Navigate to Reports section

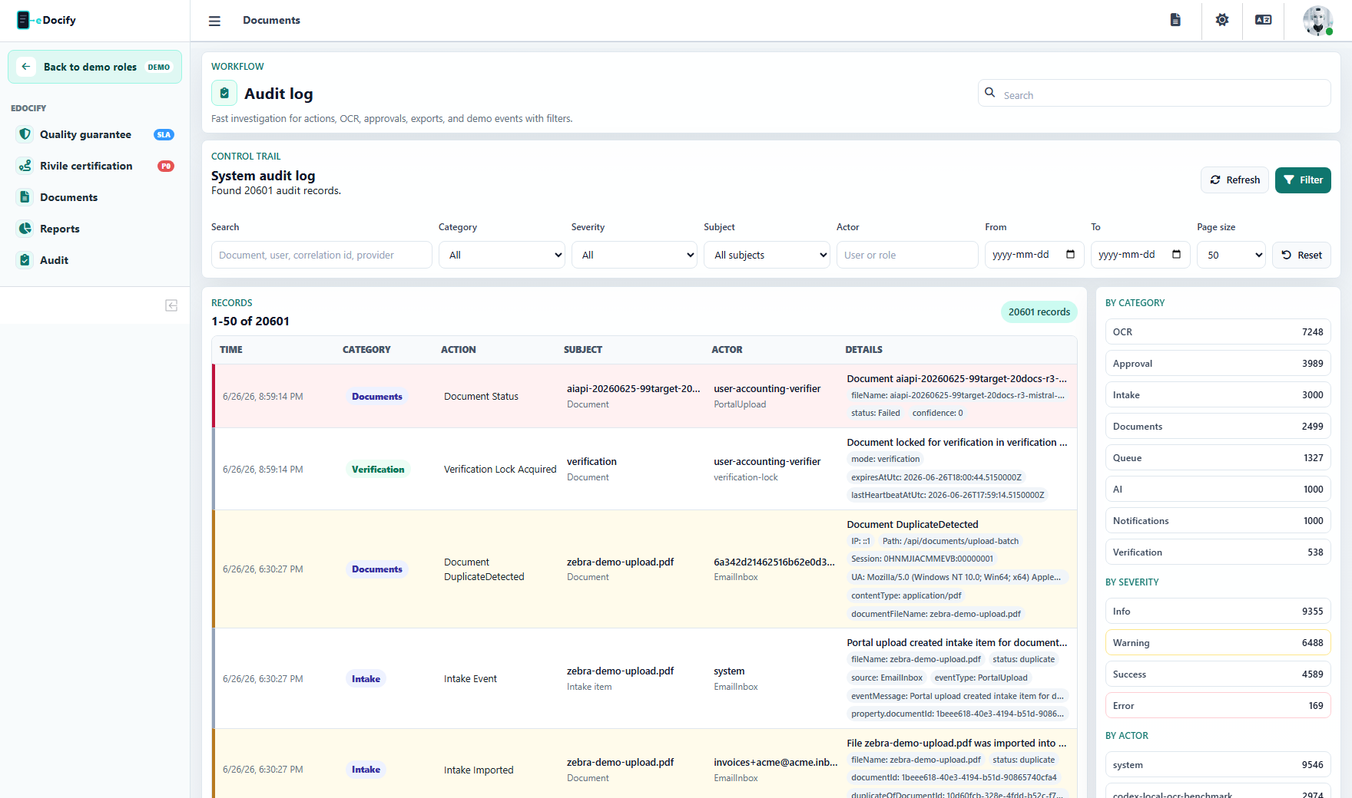pos(95,229)
